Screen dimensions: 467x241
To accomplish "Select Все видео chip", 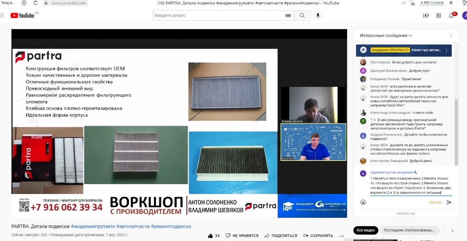I will tap(366, 230).
